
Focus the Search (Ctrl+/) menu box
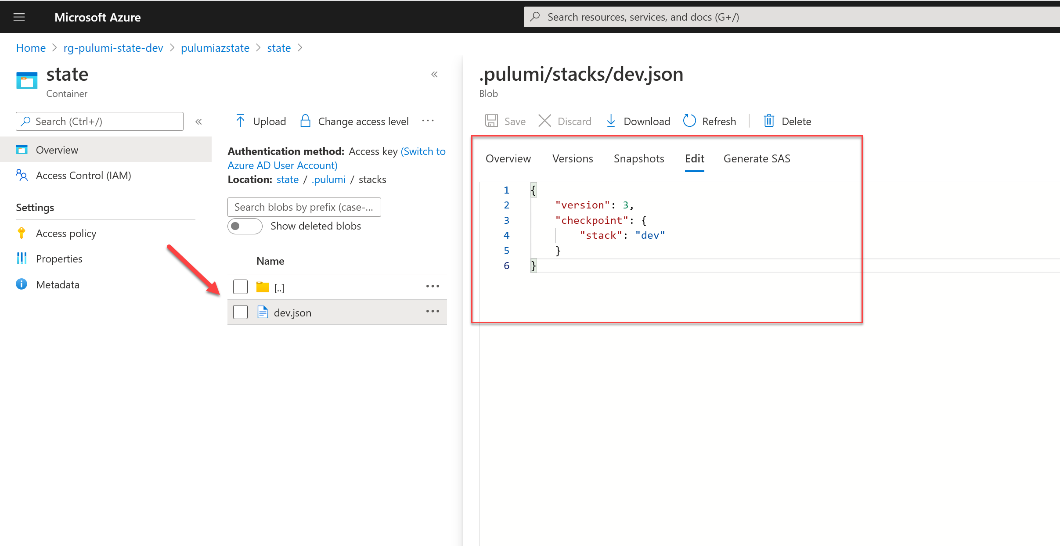[100, 121]
